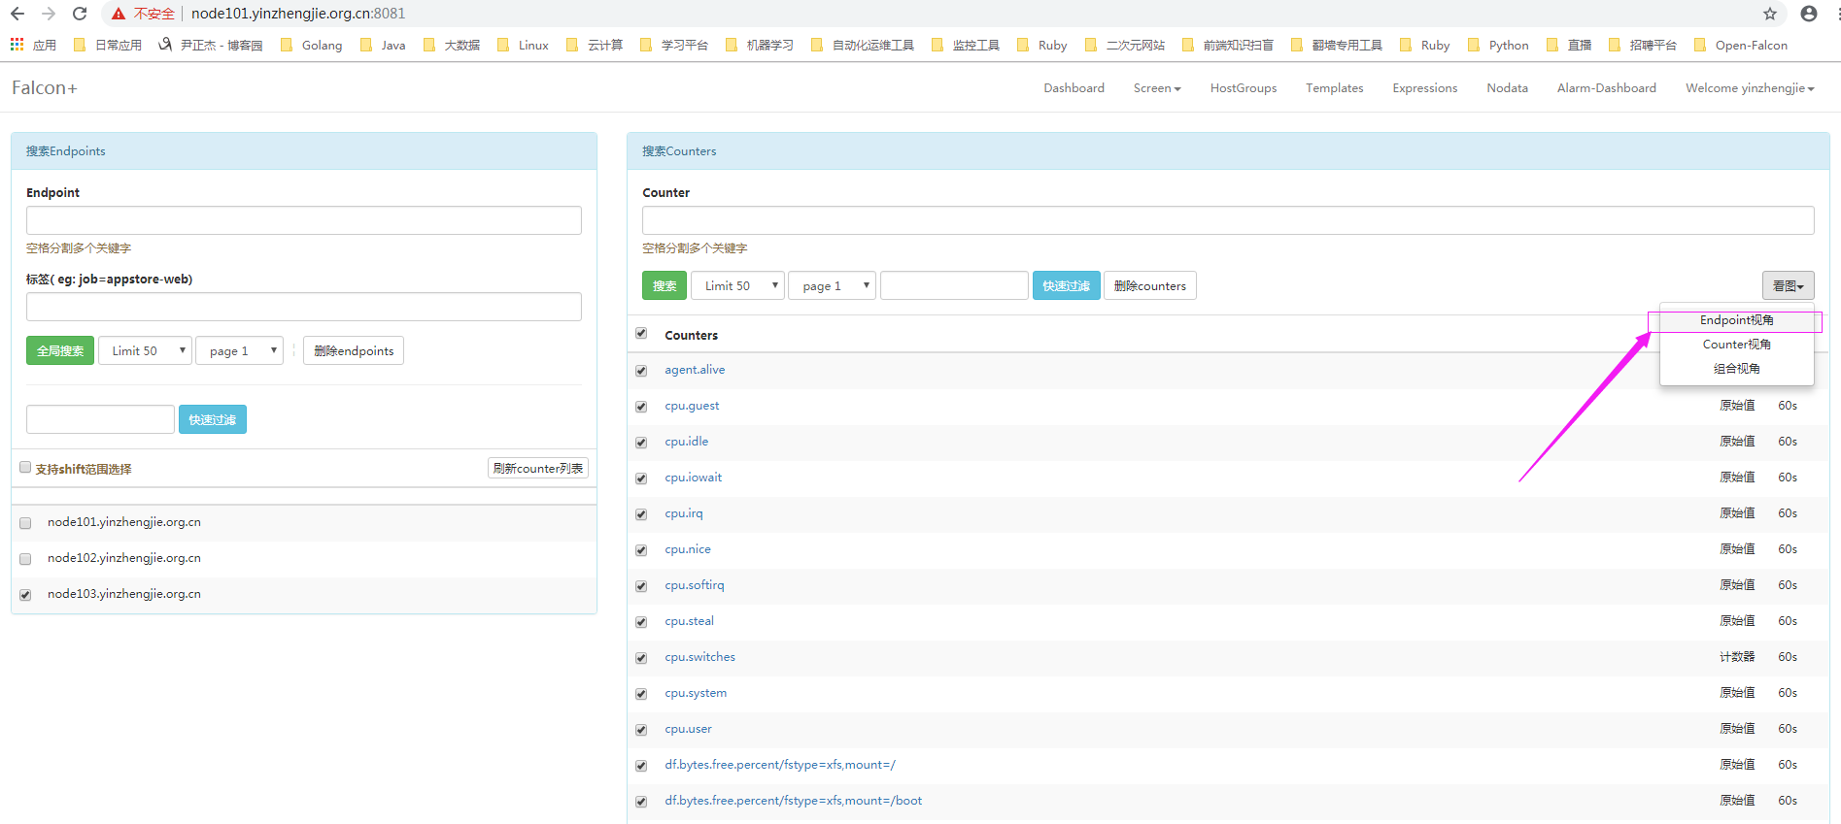Uncheck the cpu.idle counter checkbox
The width and height of the screenshot is (1841, 824).
pos(641,443)
